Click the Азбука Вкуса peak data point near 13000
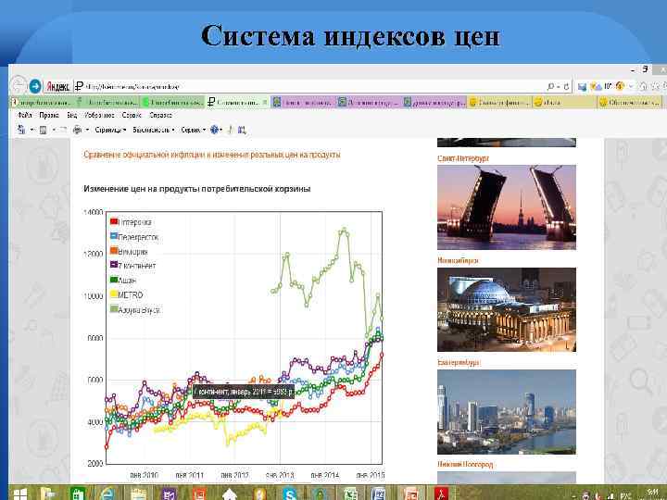667x500 pixels. (344, 230)
